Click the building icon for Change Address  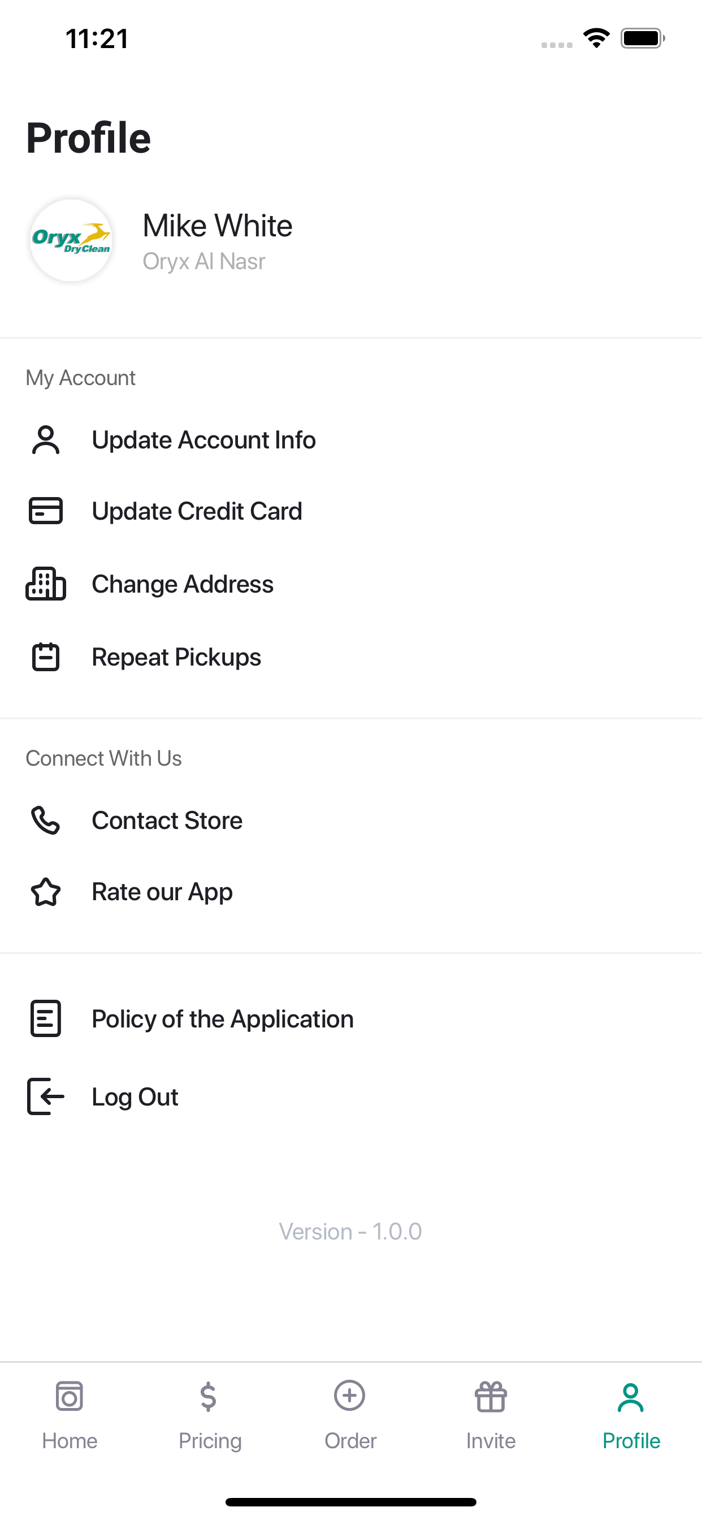[46, 584]
